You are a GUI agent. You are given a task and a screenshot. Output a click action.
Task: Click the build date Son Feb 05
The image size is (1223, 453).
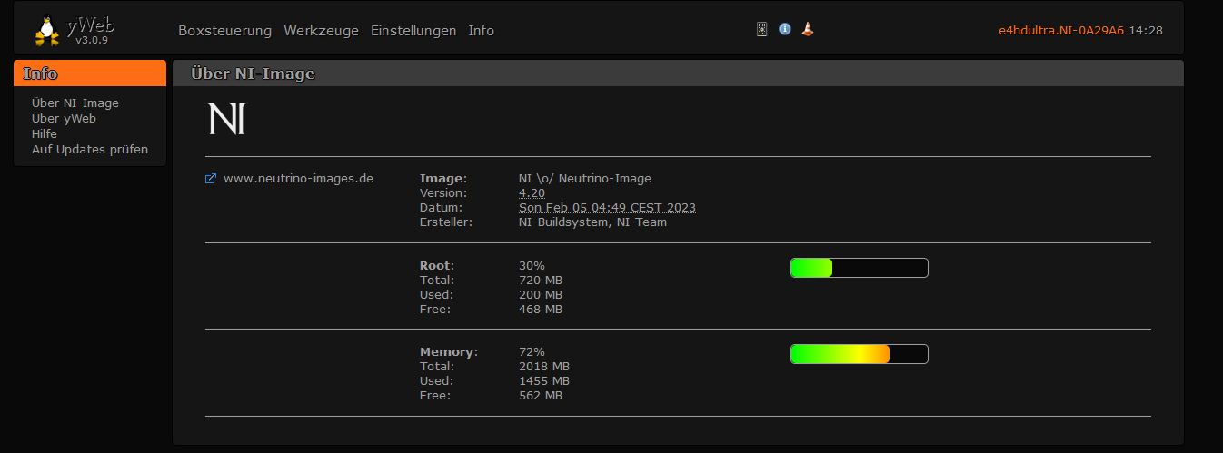click(607, 208)
